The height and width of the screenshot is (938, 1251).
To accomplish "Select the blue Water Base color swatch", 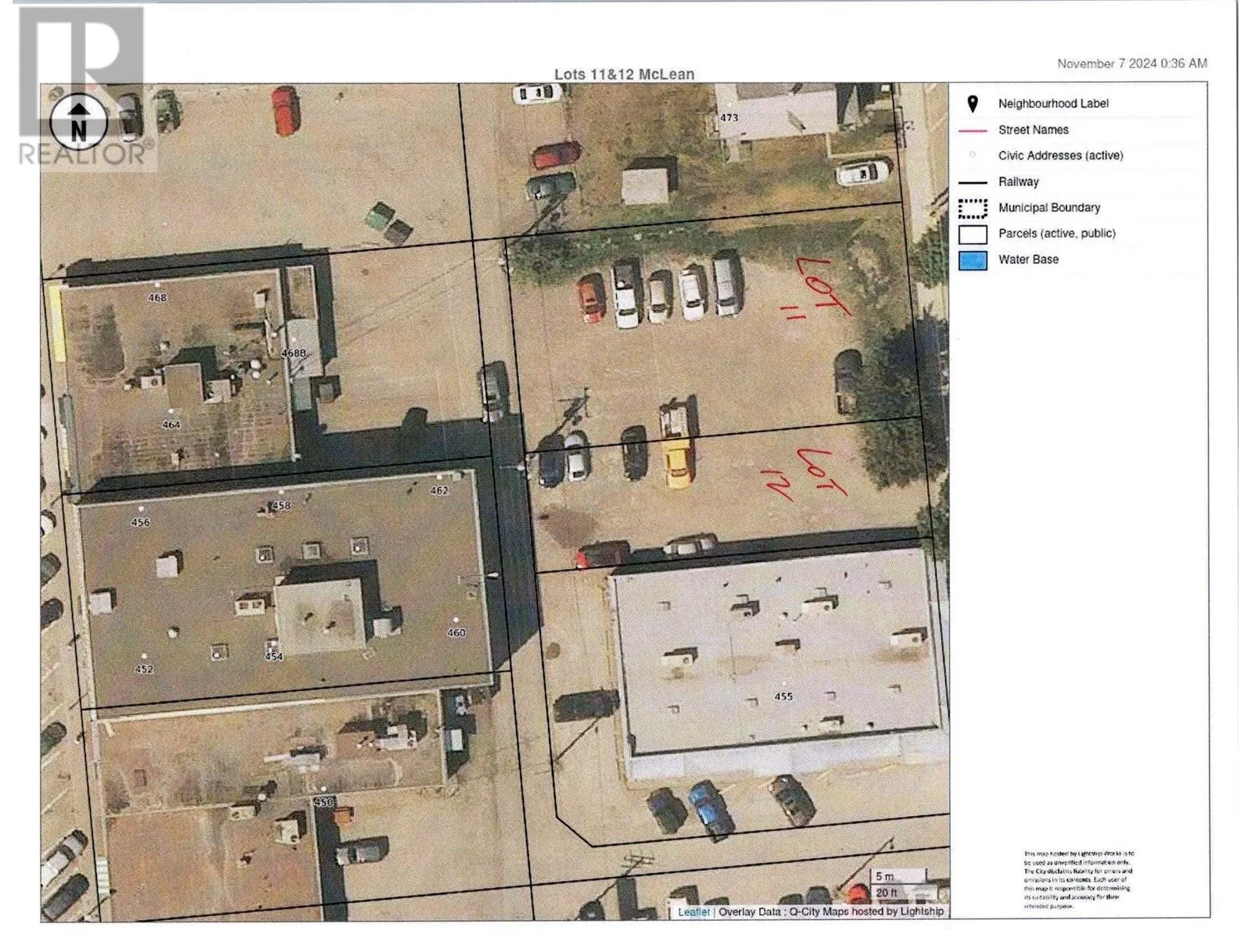I will click(973, 260).
